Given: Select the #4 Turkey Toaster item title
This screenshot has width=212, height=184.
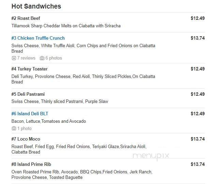Looking at the screenshot, I should click(x=29, y=69).
